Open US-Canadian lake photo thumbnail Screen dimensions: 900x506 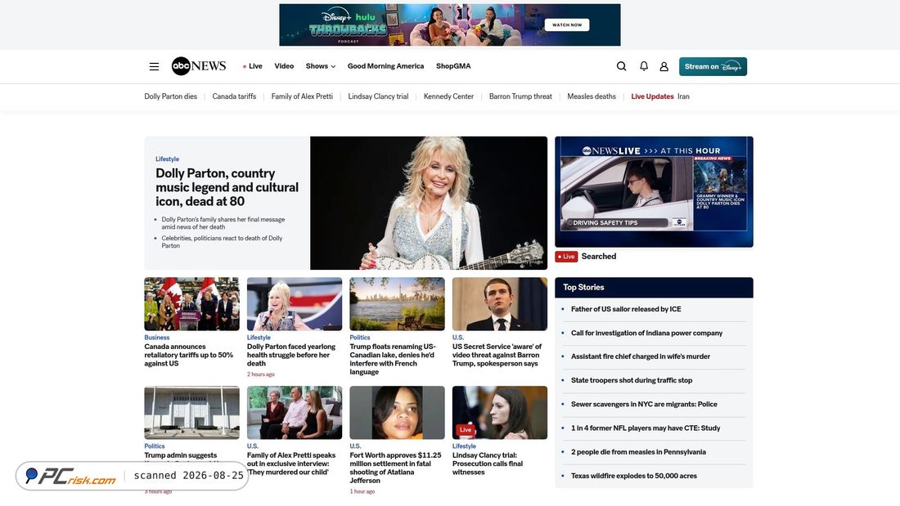pos(397,304)
